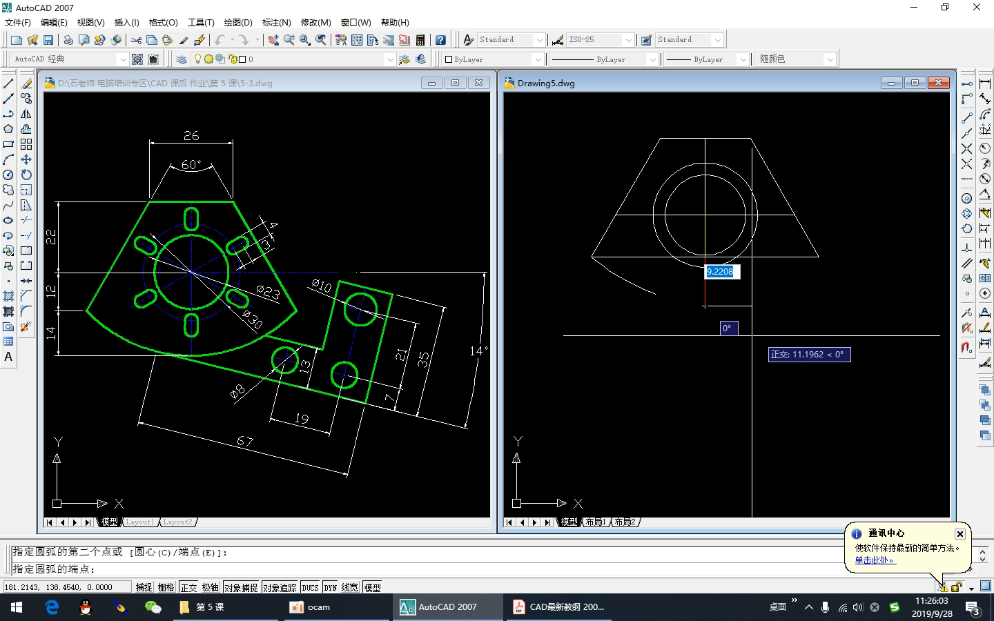Toggle 对象捕捉 object snap button
Image resolution: width=994 pixels, height=621 pixels.
241,587
